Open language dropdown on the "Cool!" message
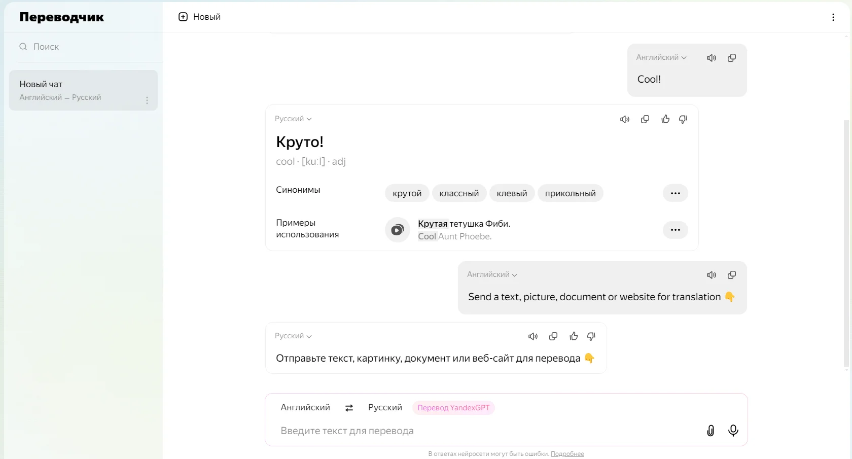Screen dimensions: 852x459 [x=661, y=57]
